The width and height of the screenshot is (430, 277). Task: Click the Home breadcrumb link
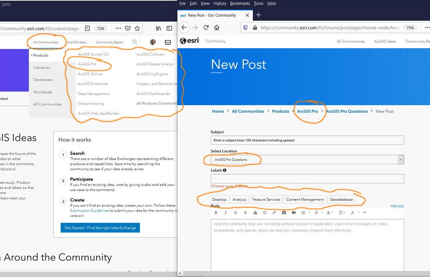[218, 111]
